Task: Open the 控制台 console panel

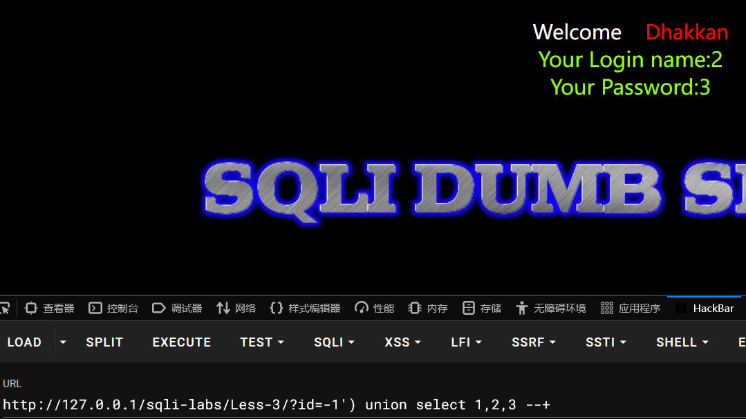Action: coord(113,308)
